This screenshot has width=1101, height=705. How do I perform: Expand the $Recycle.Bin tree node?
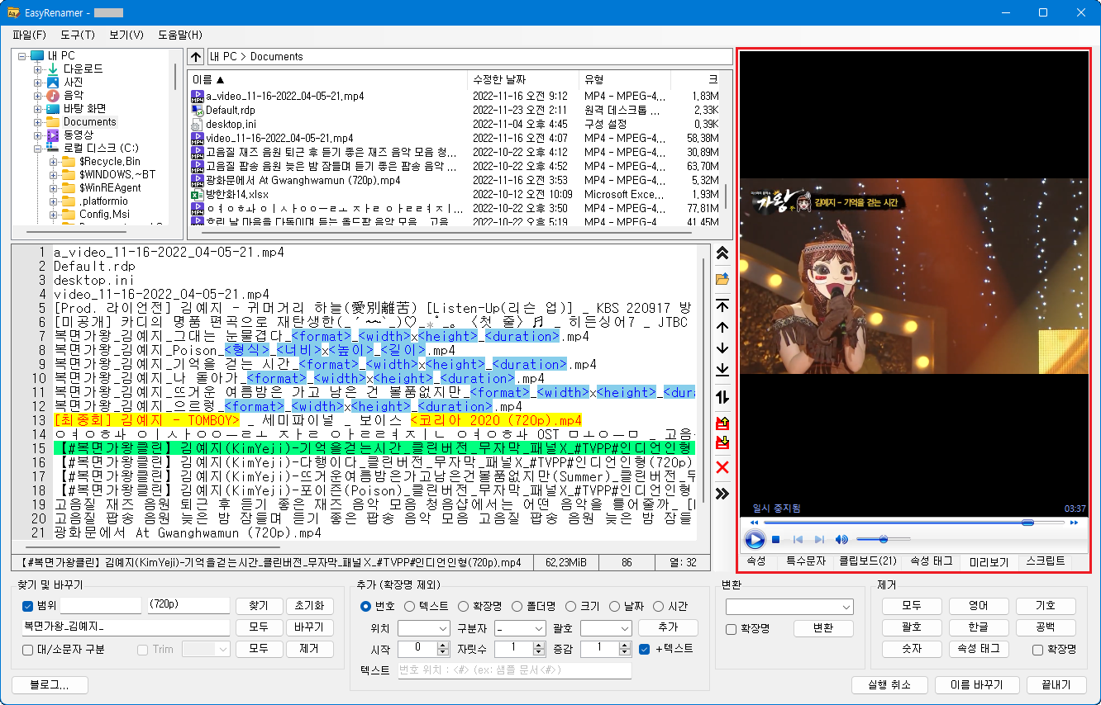pos(53,162)
